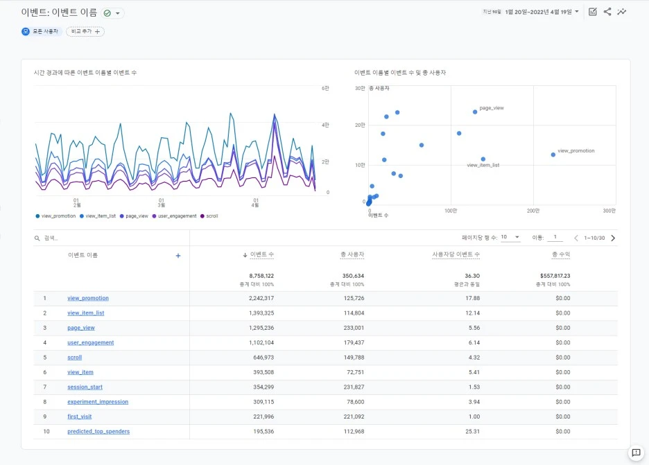The image size is (649, 465).
Task: Open the feedback icon at bottom right
Action: [x=636, y=453]
